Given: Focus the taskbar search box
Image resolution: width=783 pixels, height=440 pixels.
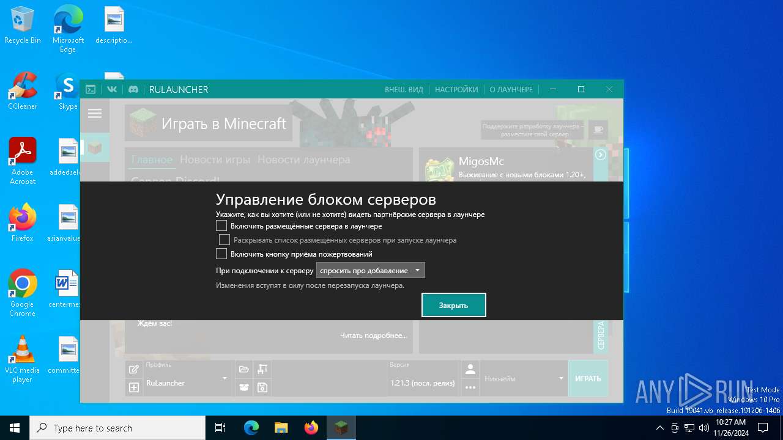Looking at the screenshot, I should [x=117, y=428].
